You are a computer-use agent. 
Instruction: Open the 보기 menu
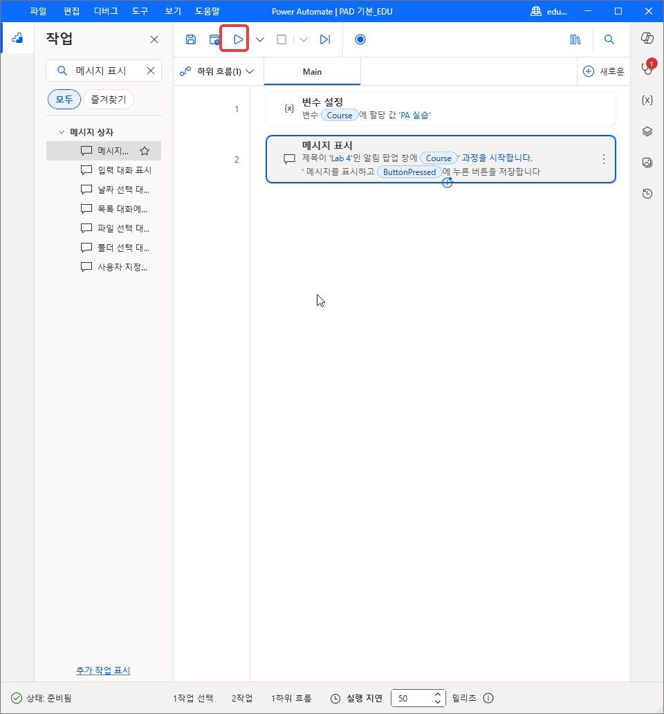coord(173,11)
